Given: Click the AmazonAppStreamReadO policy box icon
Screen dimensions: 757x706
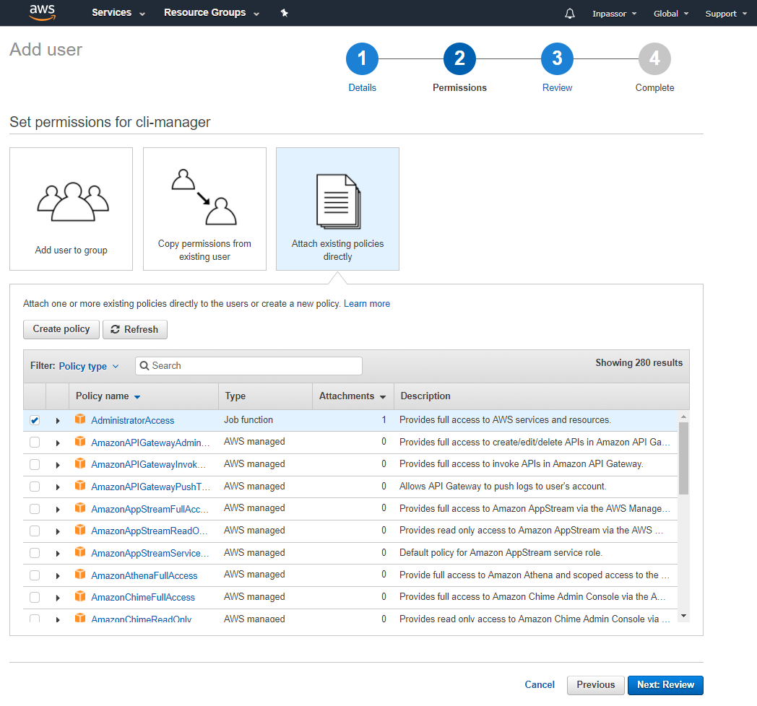Looking at the screenshot, I should click(x=80, y=530).
